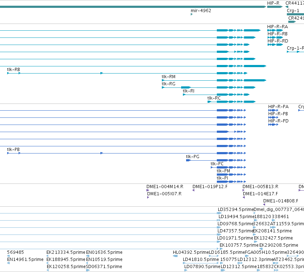The height and width of the screenshot is (272, 304).
Task: Click the tlk-PM protein label
Action: coord(223,171)
